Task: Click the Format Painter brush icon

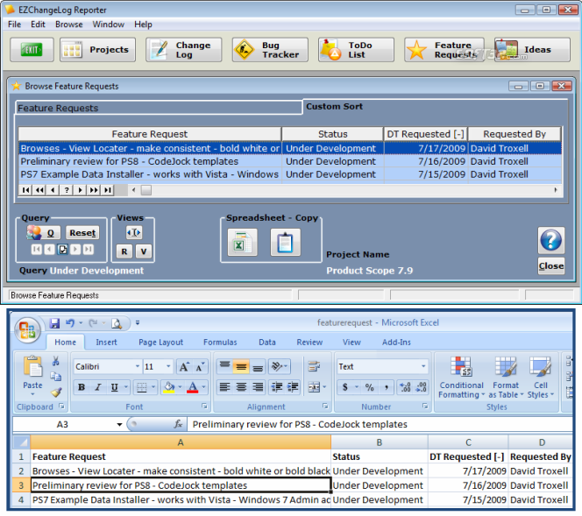Action: pyautogui.click(x=56, y=392)
